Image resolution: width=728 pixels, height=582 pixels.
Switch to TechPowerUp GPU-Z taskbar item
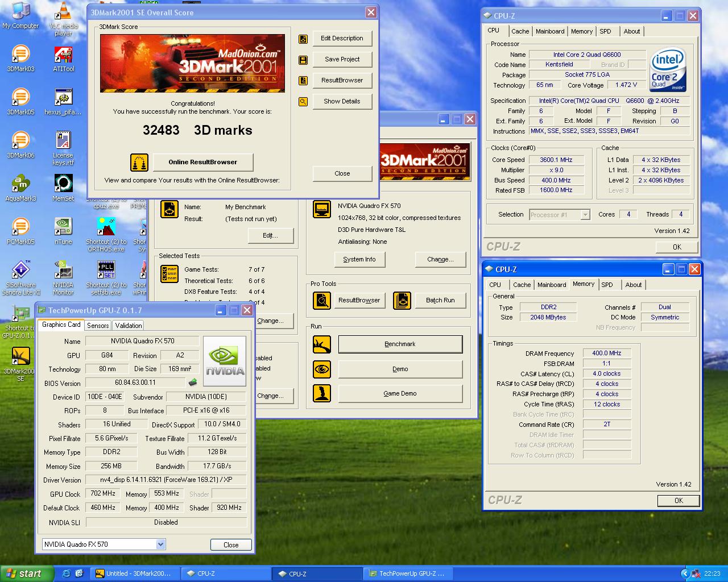(x=408, y=573)
